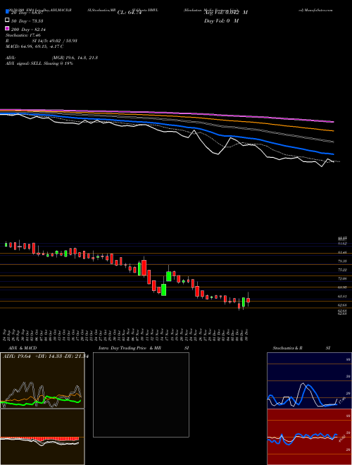Click the ADX: 19.64 +DY -DY readout
The image size is (352, 465).
pyautogui.click(x=46, y=356)
